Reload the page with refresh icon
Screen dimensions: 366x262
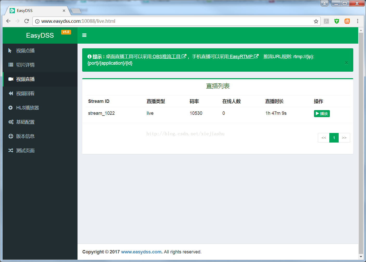pyautogui.click(x=27, y=21)
